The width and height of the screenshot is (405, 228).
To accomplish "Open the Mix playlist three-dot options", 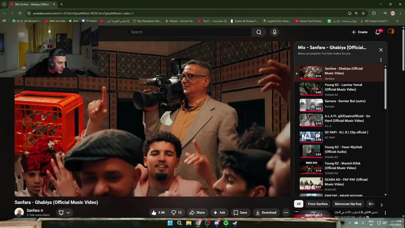I will [381, 60].
